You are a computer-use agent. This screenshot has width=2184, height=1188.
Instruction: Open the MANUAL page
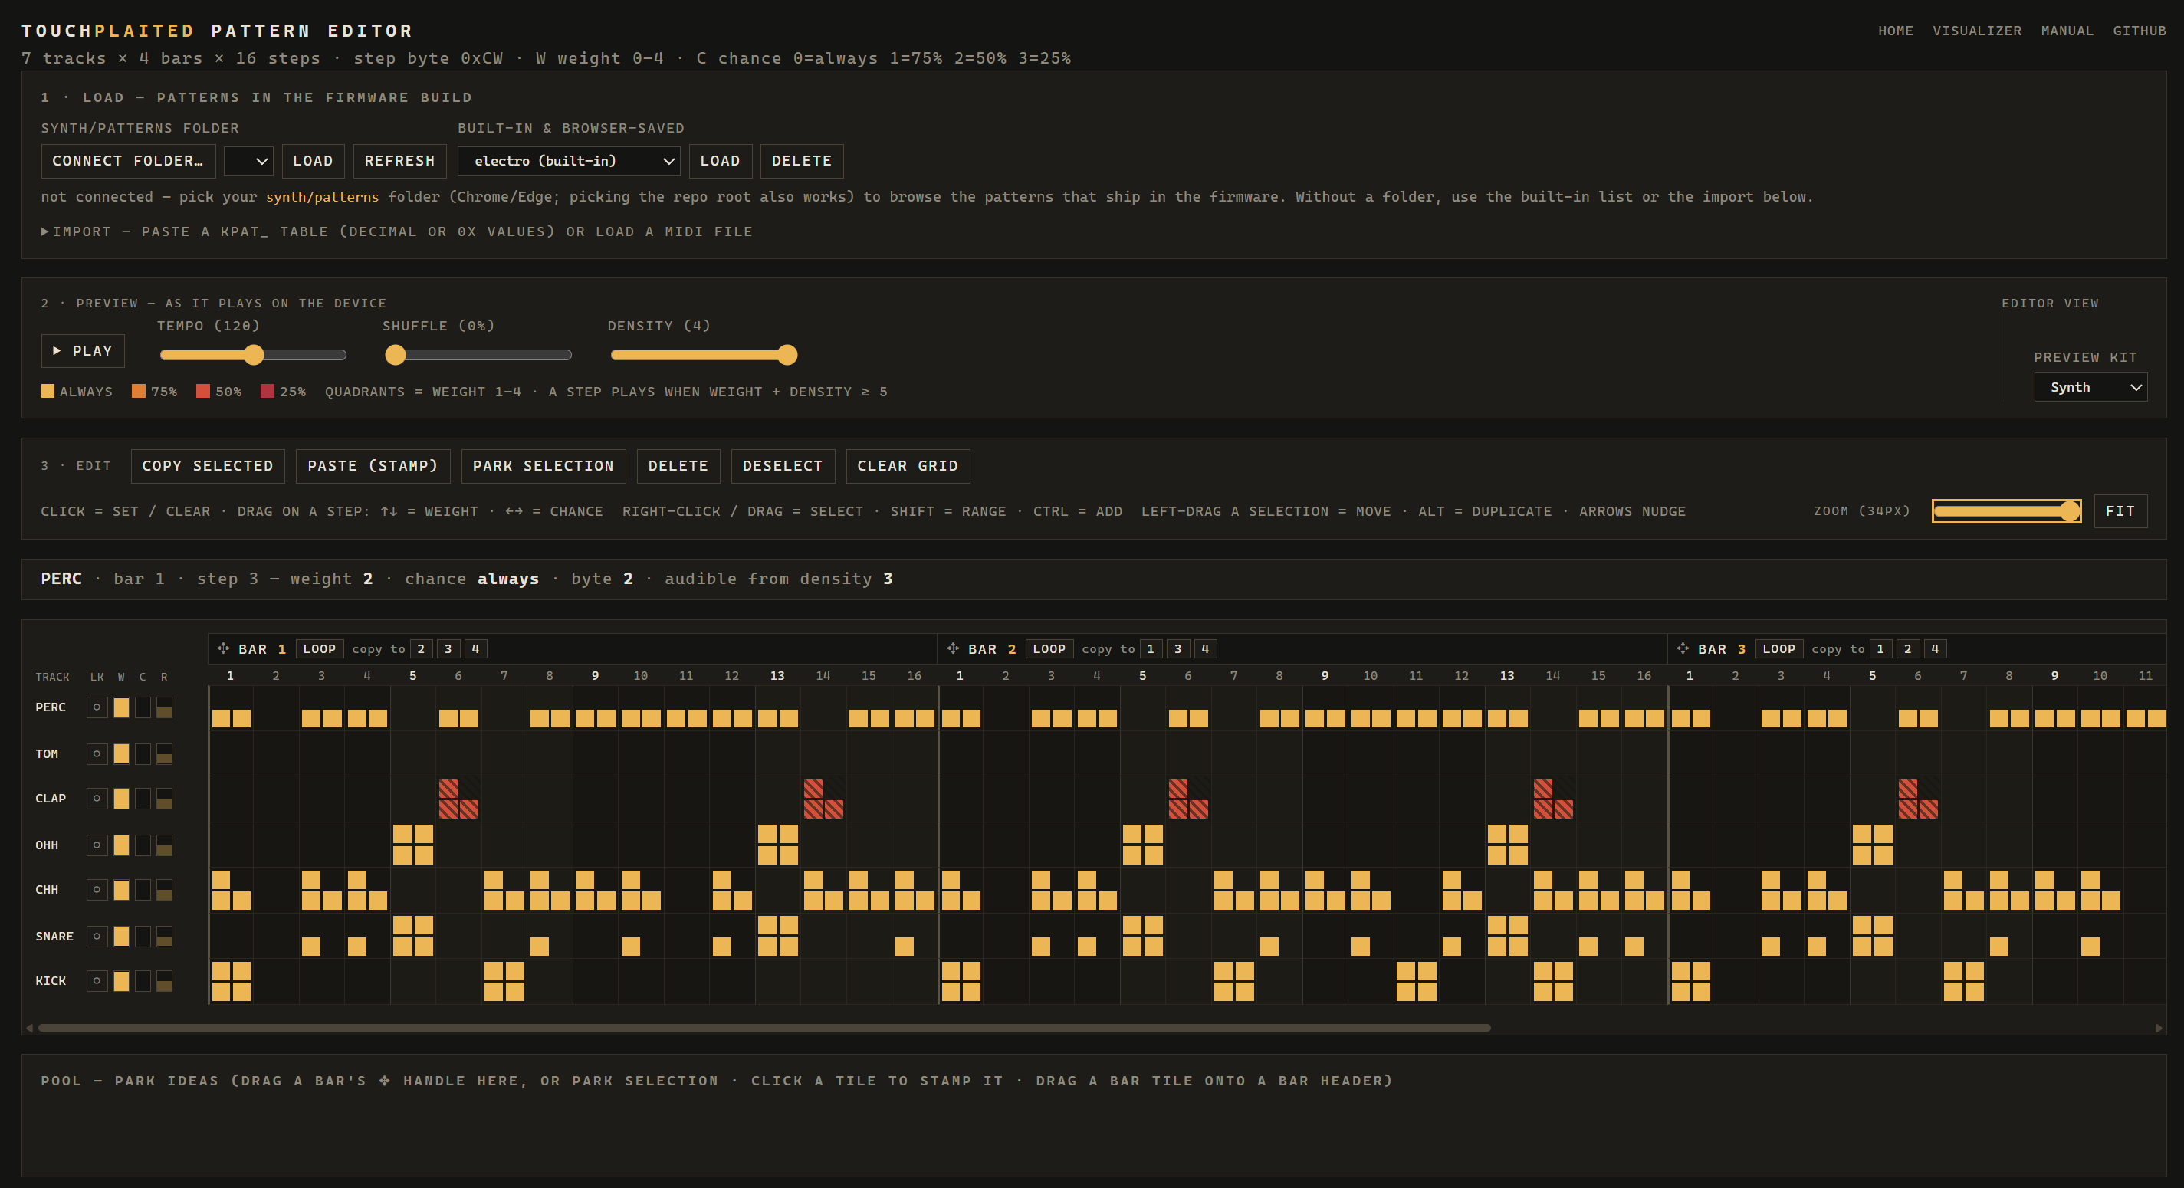(2067, 31)
